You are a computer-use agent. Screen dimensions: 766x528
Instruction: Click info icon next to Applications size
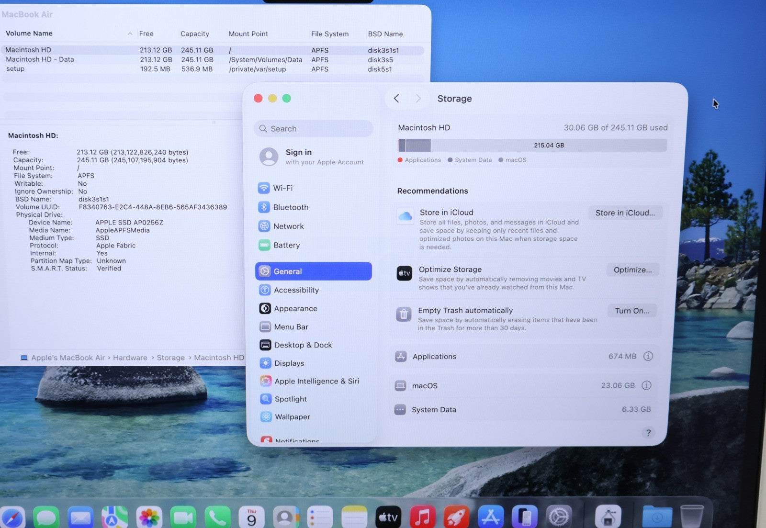point(648,356)
